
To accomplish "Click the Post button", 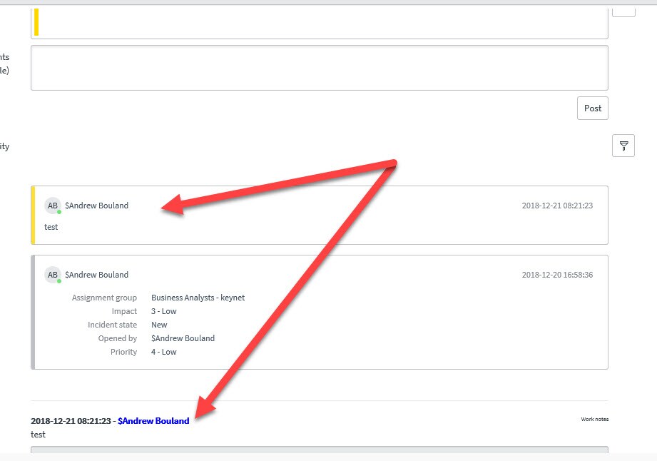I will [592, 108].
